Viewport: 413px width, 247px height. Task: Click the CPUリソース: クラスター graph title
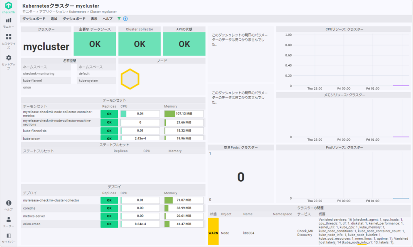coord(344,29)
